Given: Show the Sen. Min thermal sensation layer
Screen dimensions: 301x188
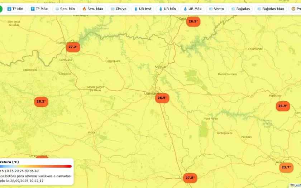Looking at the screenshot, I should [65, 9].
